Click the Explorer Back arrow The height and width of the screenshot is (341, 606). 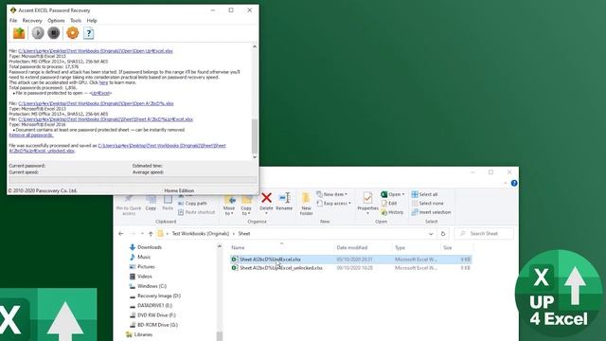tap(121, 234)
